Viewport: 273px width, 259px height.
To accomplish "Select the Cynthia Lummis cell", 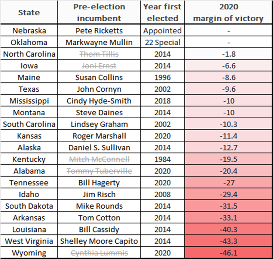I will [99, 253].
